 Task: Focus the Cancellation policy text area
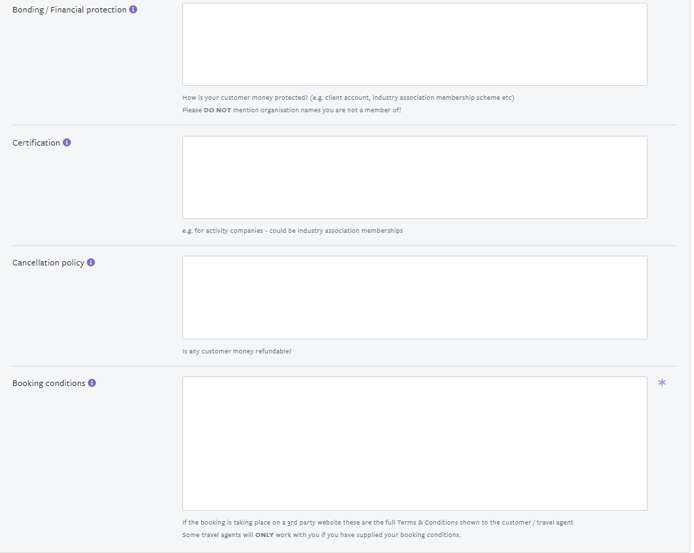click(415, 298)
